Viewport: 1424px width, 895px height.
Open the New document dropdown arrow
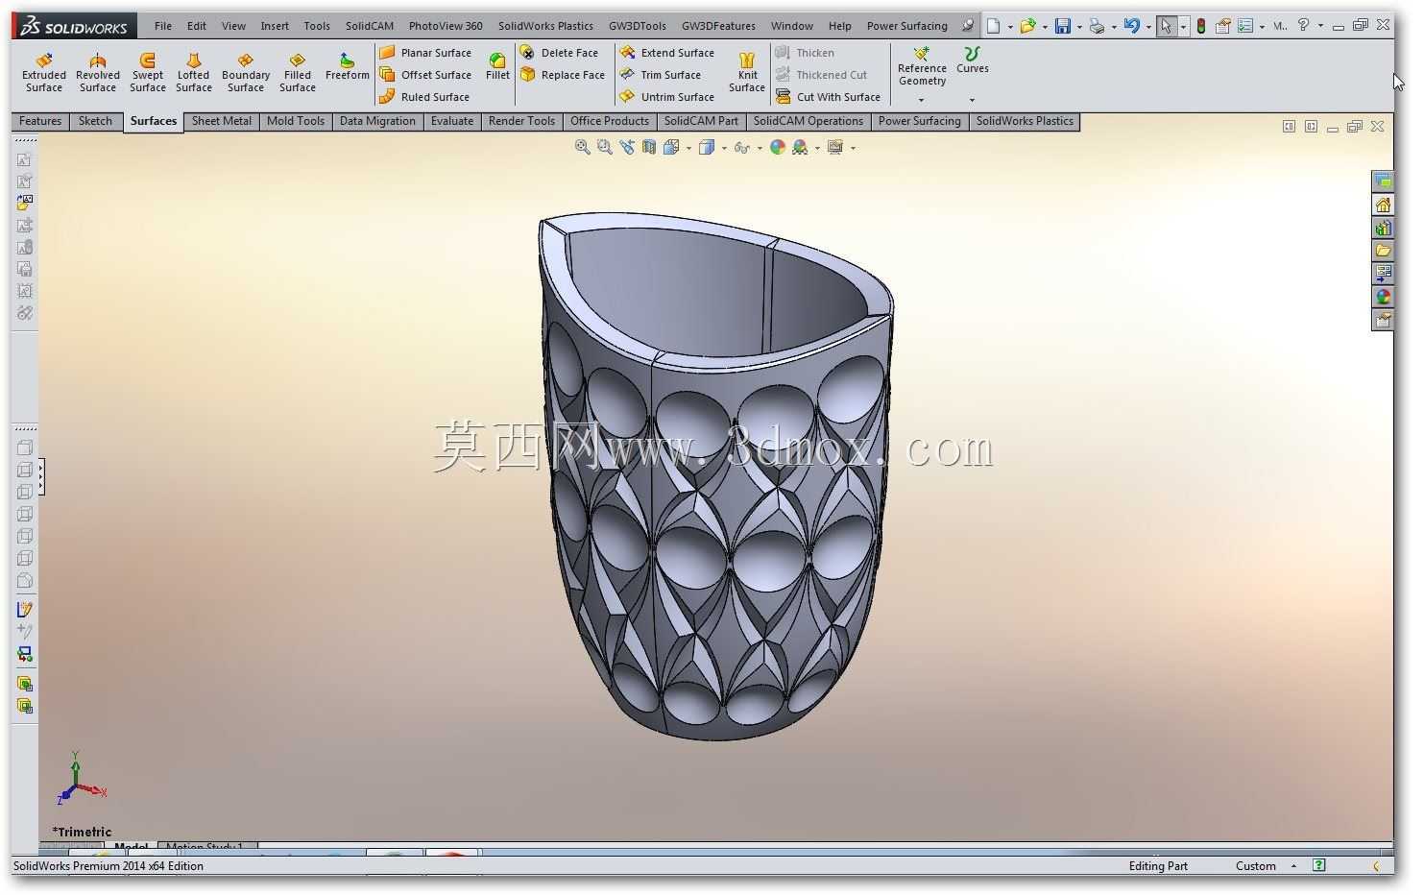[1010, 27]
